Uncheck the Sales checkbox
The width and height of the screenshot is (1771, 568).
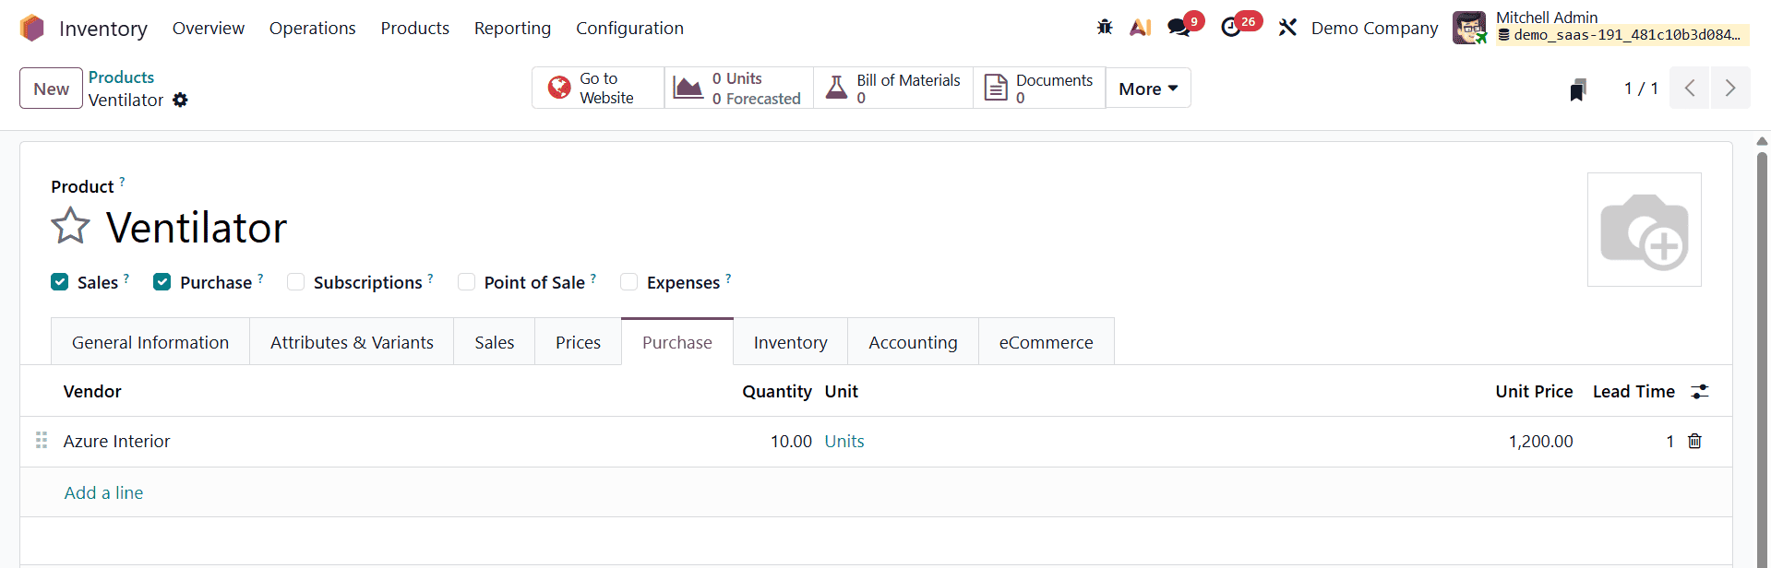coord(60,282)
